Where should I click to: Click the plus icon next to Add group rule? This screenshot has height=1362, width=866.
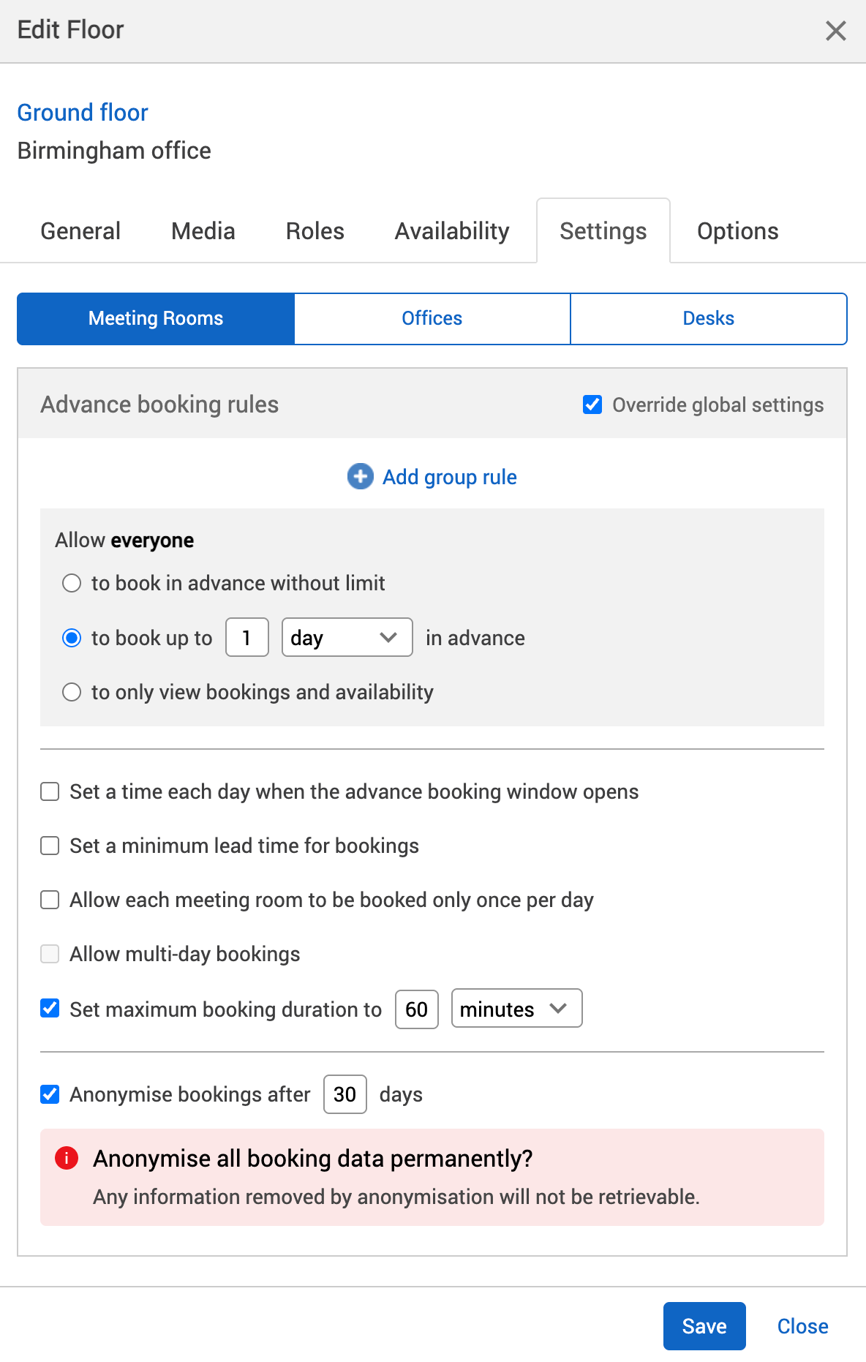pos(360,476)
